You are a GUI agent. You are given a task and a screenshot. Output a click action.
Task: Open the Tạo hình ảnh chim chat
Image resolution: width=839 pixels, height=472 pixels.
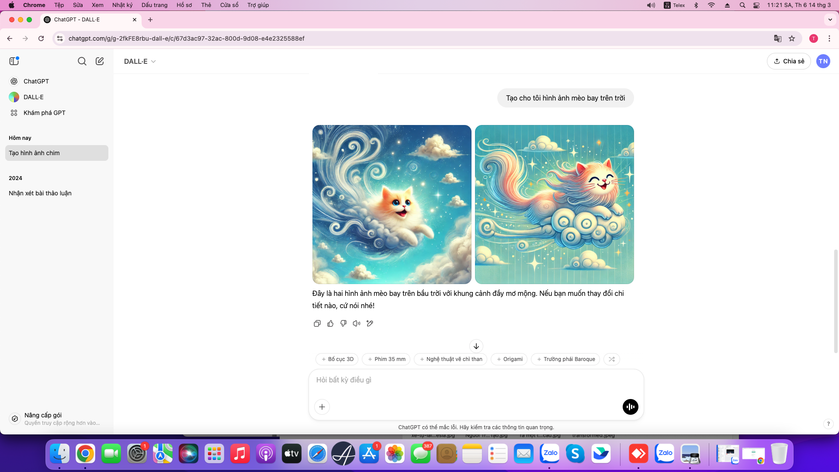[57, 153]
